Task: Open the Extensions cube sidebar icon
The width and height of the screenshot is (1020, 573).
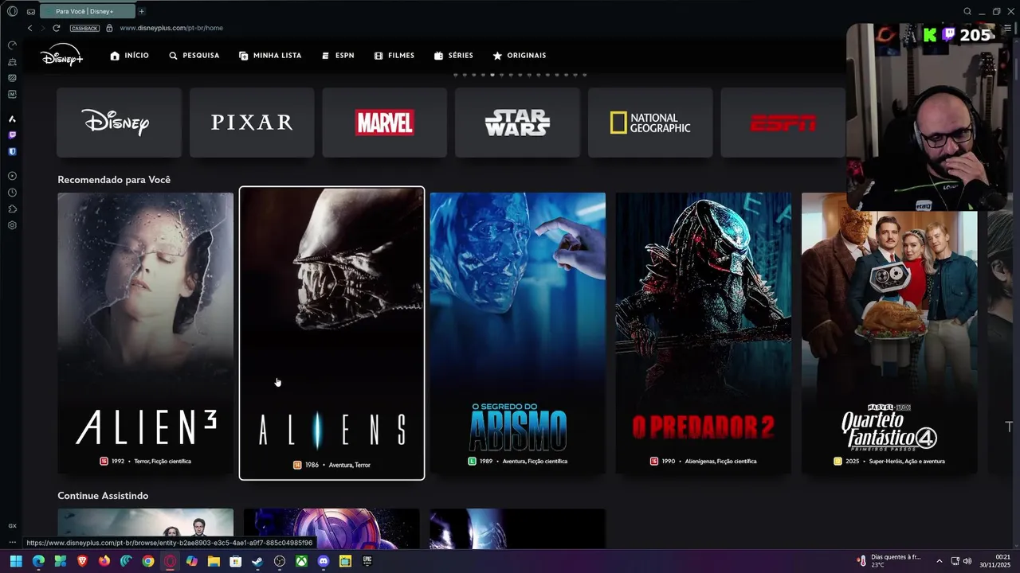Action: coord(12,209)
